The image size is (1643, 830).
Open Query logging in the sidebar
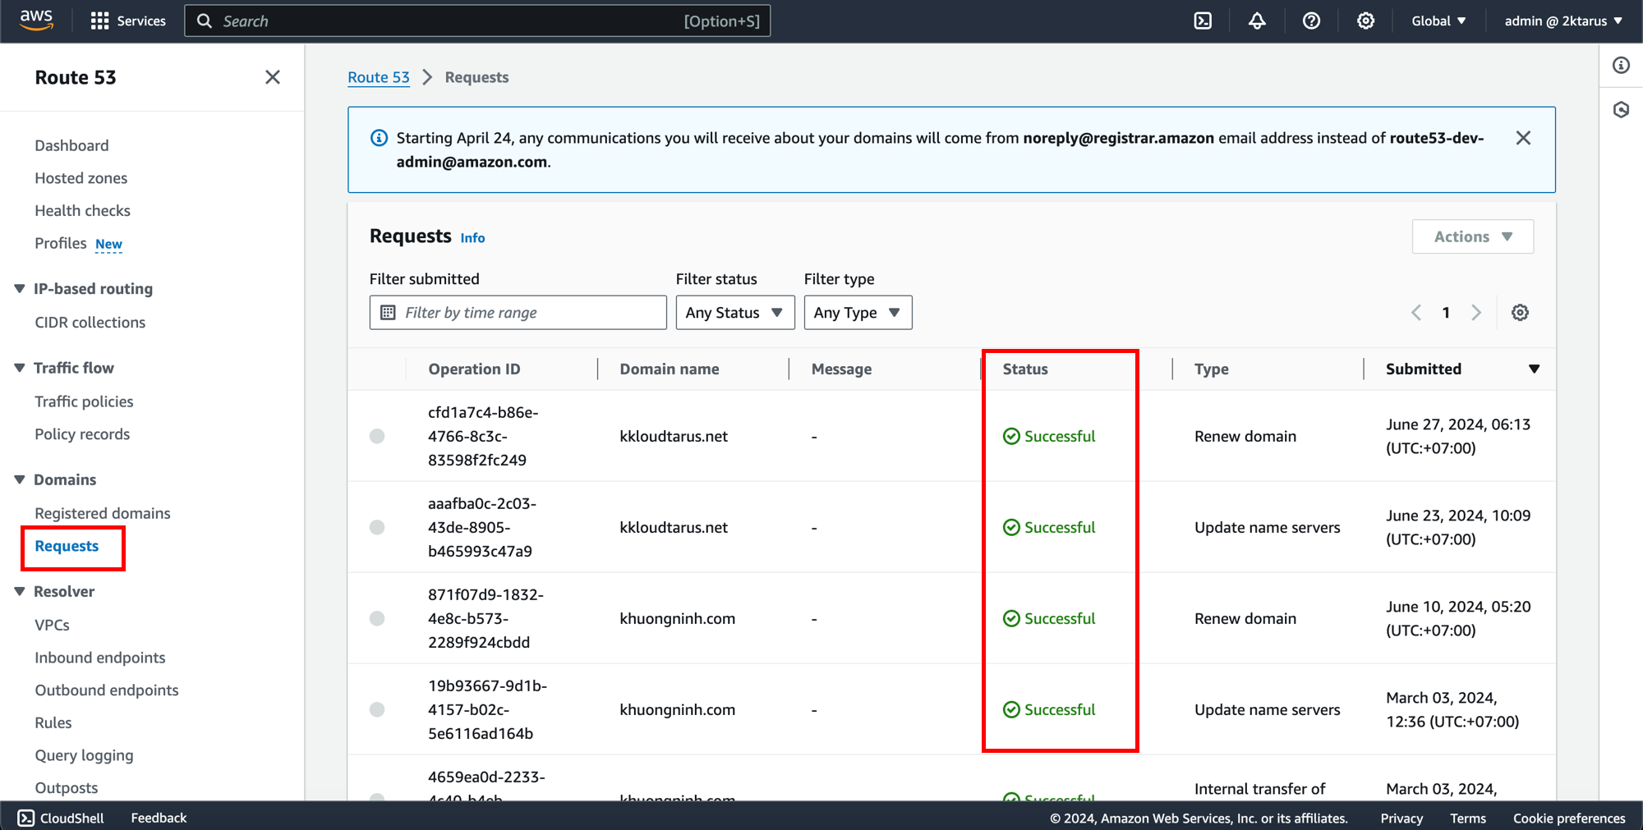tap(84, 755)
